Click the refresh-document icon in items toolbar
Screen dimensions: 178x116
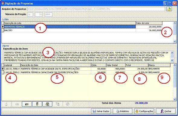47,104
